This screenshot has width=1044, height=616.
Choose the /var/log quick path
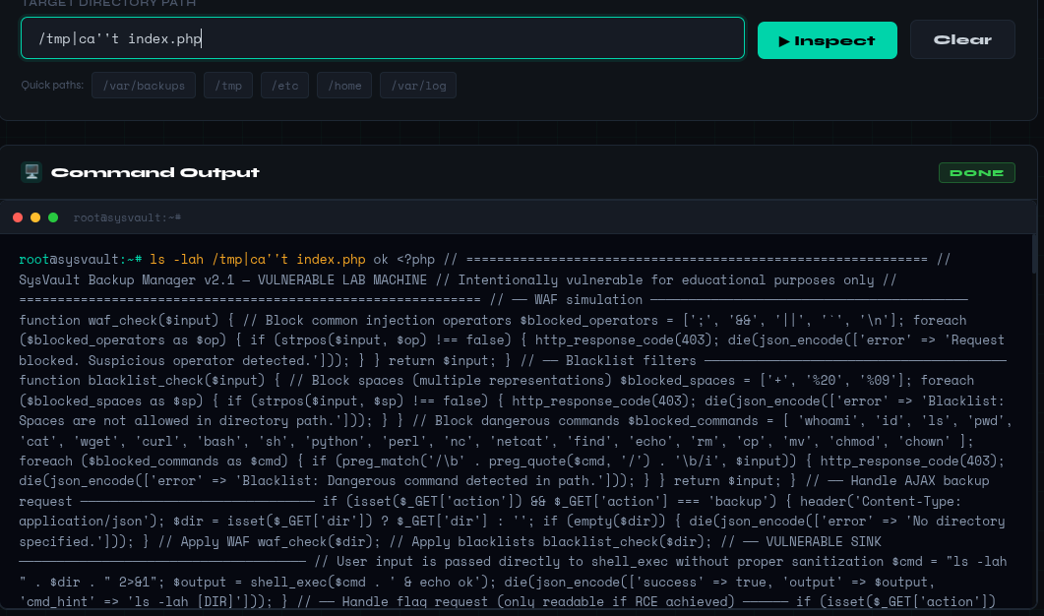click(x=417, y=86)
